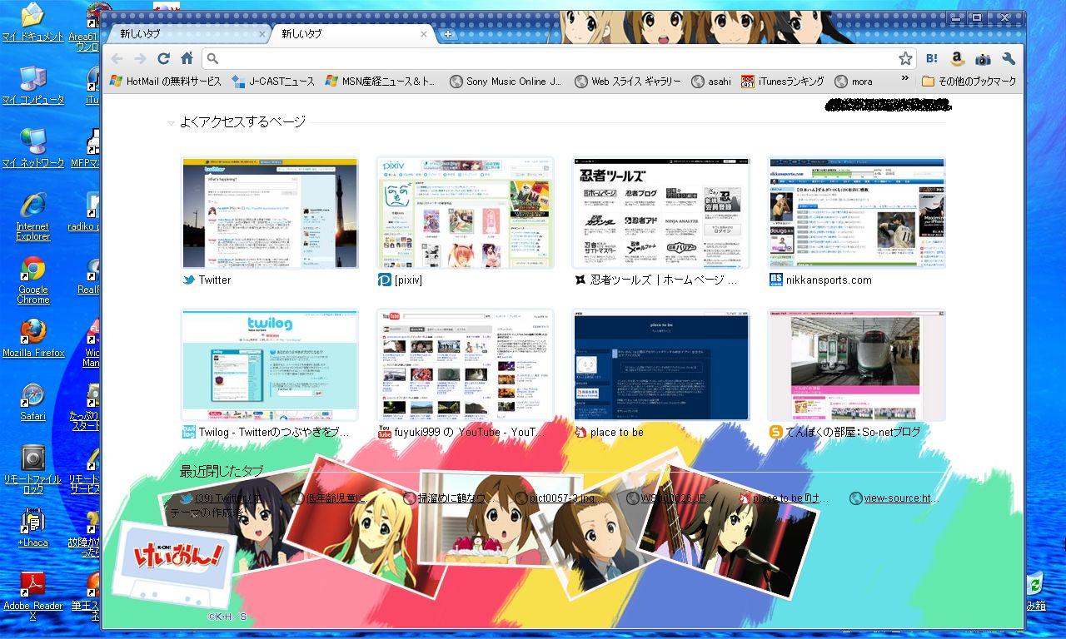Switch to the first 新しいタブ tab

(187, 34)
